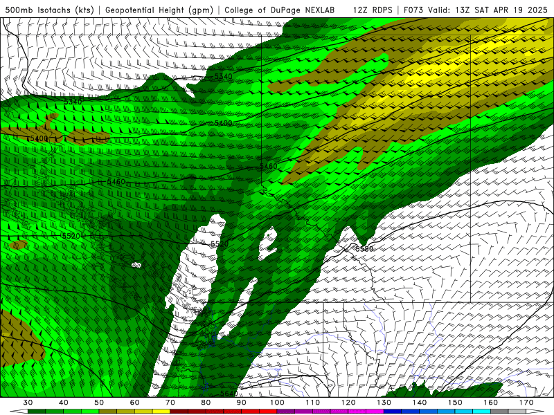This screenshot has width=554, height=415.
Task: Click the 5640 height contour label
Action: (x=229, y=393)
